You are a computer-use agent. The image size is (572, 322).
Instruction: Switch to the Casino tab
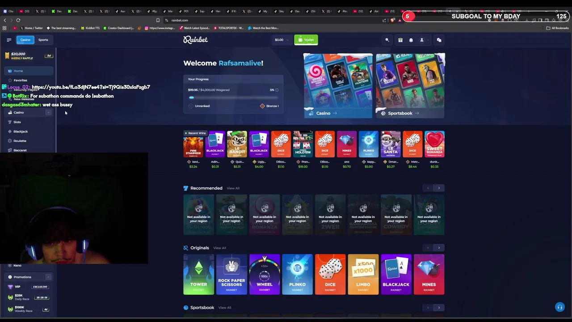25,40
